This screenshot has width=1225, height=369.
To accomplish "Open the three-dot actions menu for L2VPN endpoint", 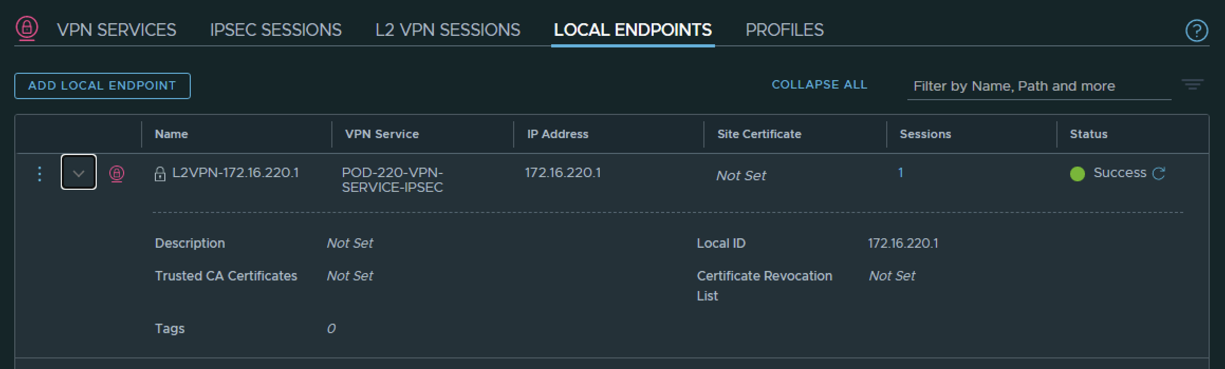I will [40, 173].
